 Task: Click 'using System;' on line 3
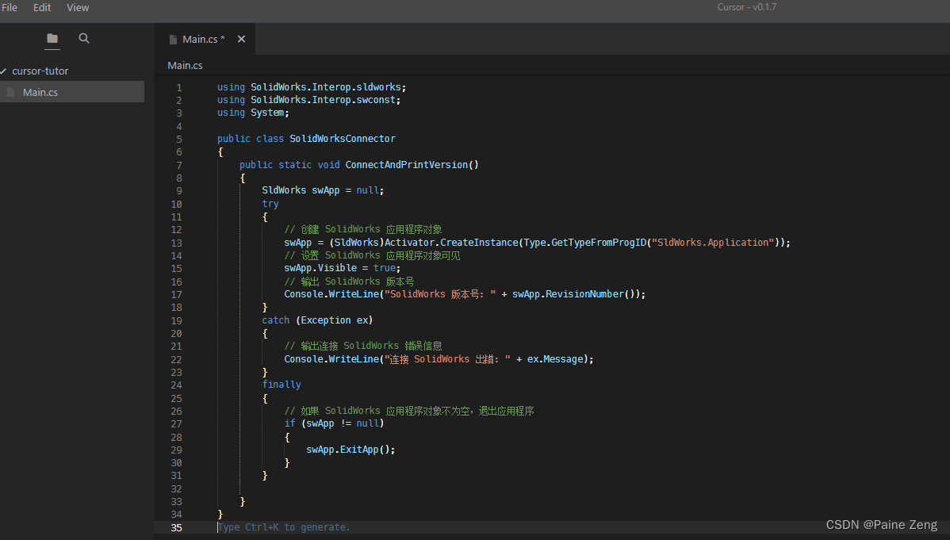pos(253,113)
